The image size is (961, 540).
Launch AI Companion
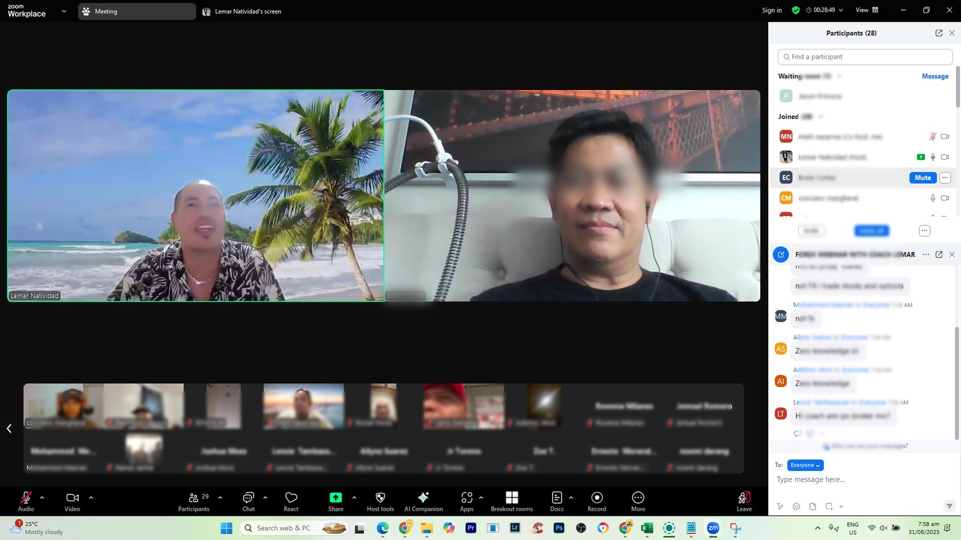(423, 501)
